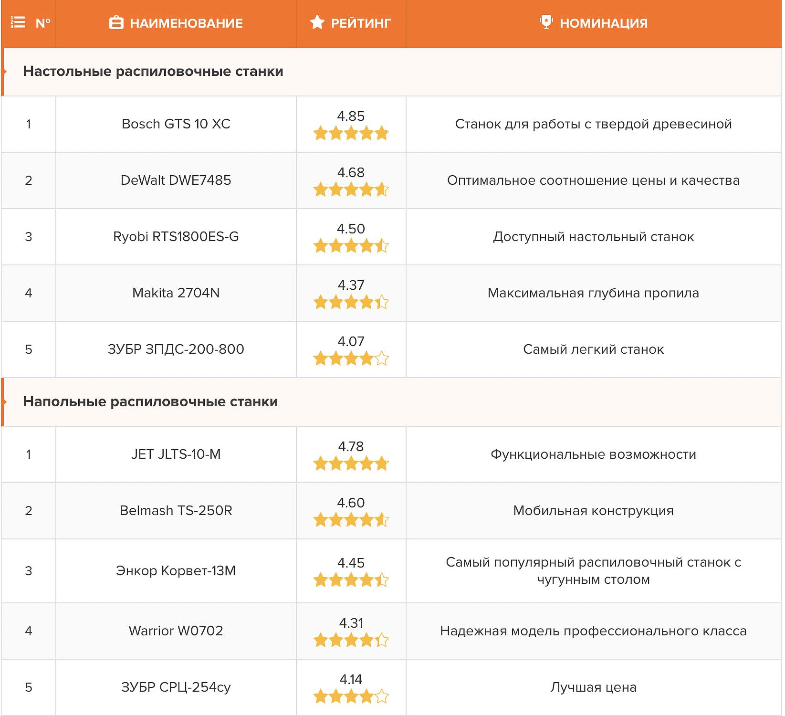
Task: Click the Мобильная конструкция nomination text
Action: (593, 511)
